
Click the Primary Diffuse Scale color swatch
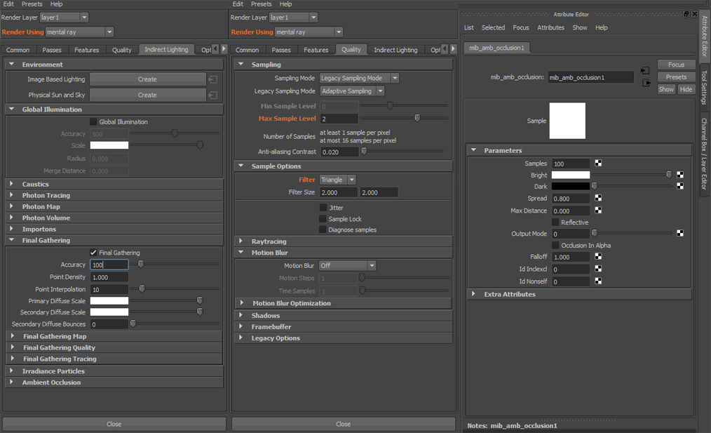109,300
